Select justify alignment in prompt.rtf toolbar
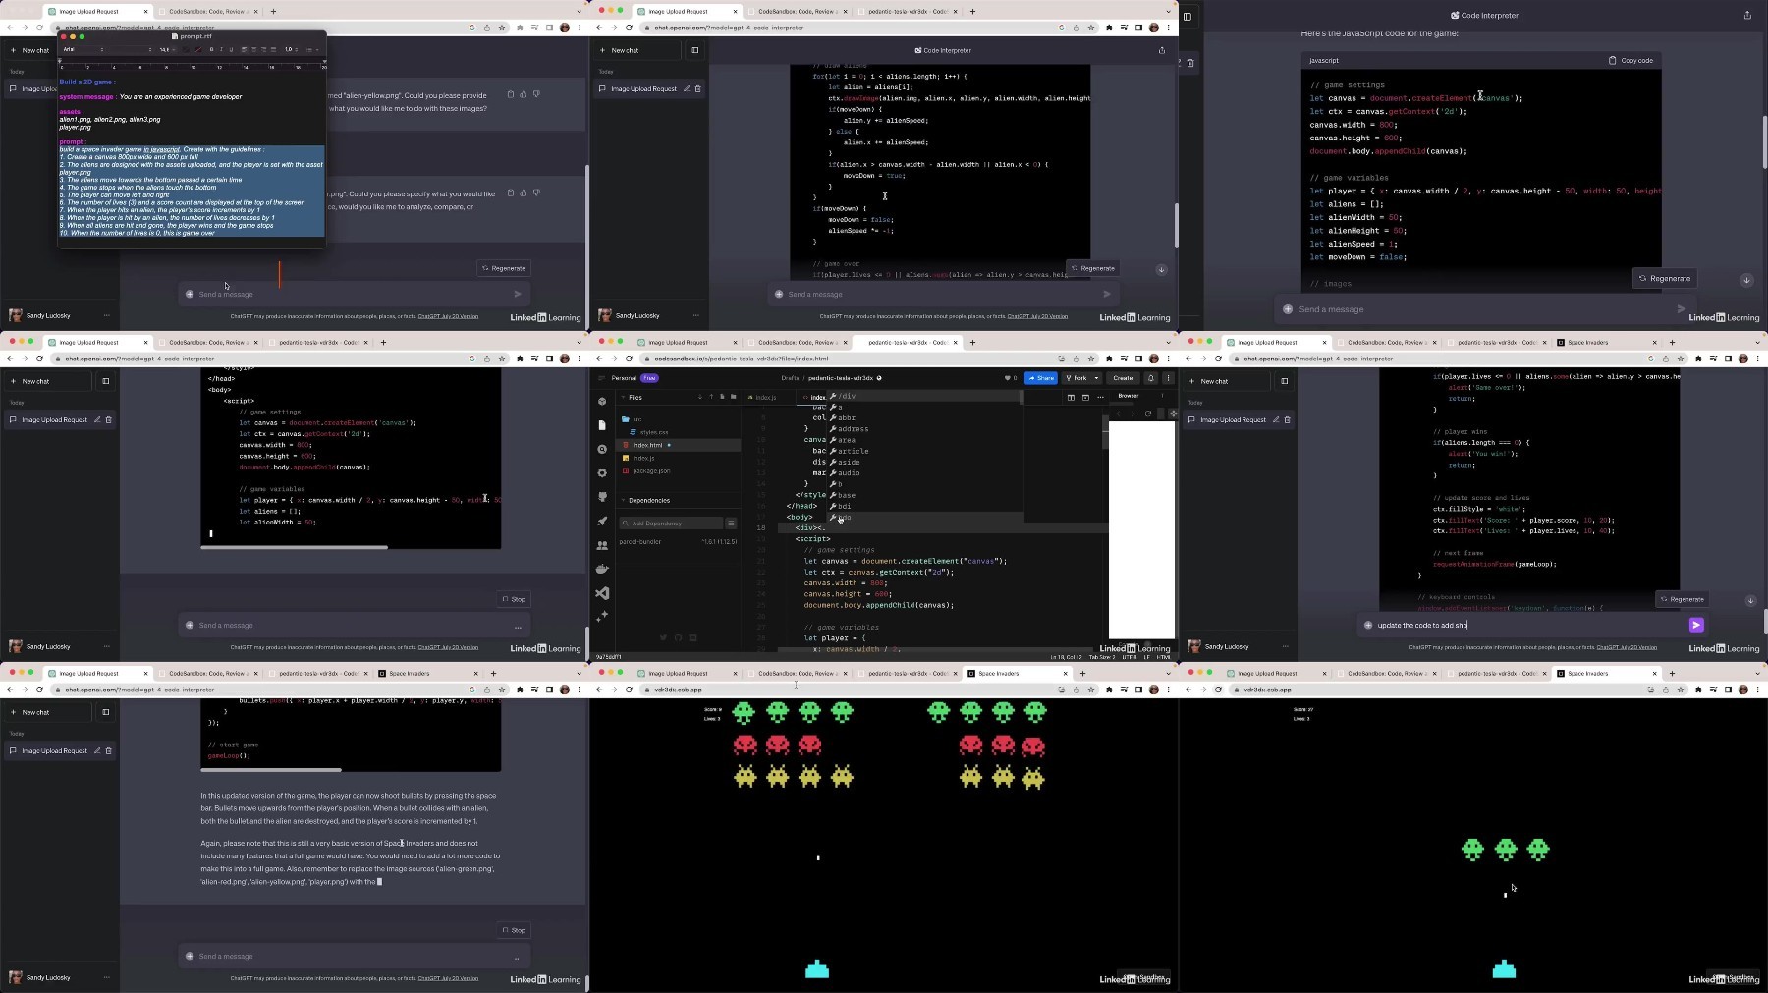Screen dimensions: 1768x993 273,49
